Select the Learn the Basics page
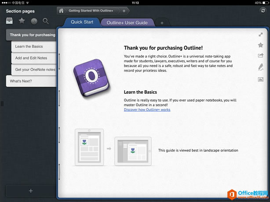The width and height of the screenshot is (270, 202). pyautogui.click(x=29, y=46)
